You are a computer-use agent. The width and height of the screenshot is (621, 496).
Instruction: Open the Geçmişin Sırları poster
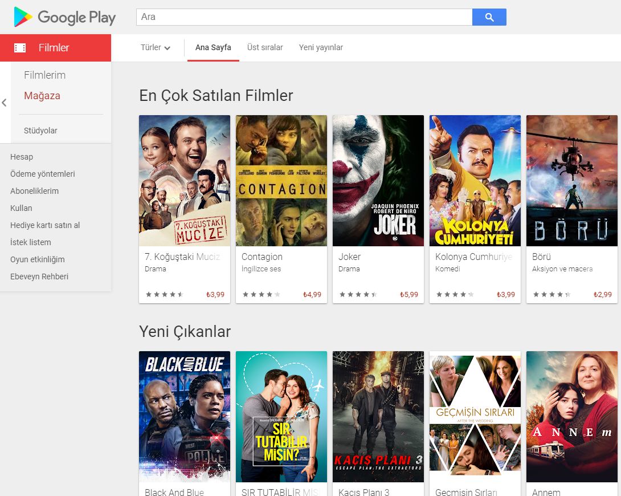[475, 417]
